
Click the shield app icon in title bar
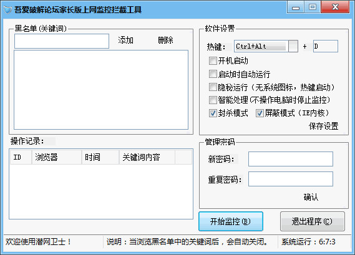coord(7,9)
